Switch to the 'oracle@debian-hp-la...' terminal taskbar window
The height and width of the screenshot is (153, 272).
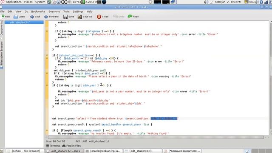[x=103, y=151]
